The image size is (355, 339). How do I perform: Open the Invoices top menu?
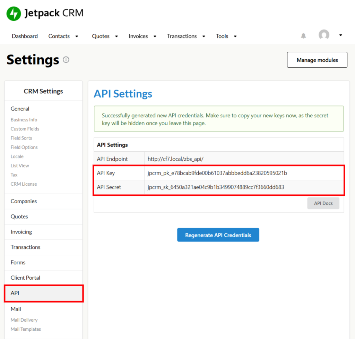[138, 36]
